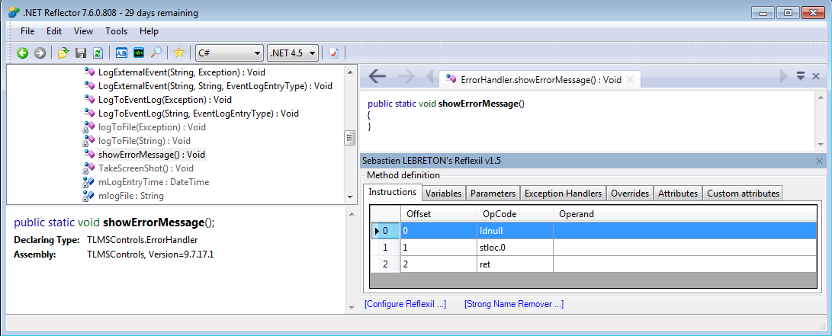Image resolution: width=832 pixels, height=336 pixels.
Task: Open the Help menu
Action: click(x=149, y=31)
